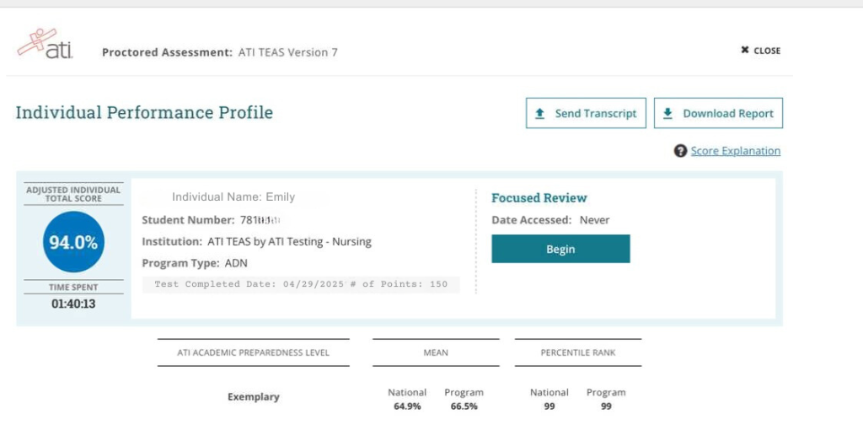Click the download arrow icon in Download Report

click(667, 113)
